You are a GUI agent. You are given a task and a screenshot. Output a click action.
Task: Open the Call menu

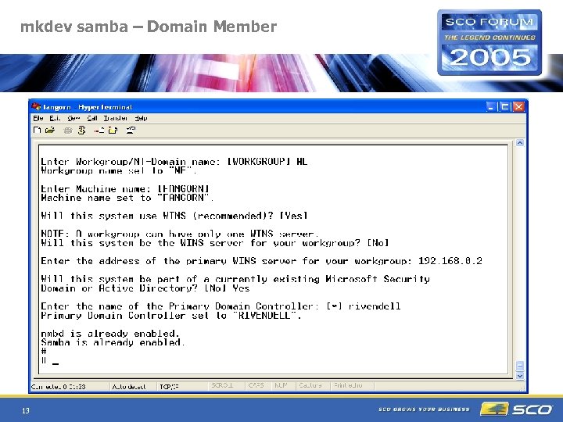point(92,118)
